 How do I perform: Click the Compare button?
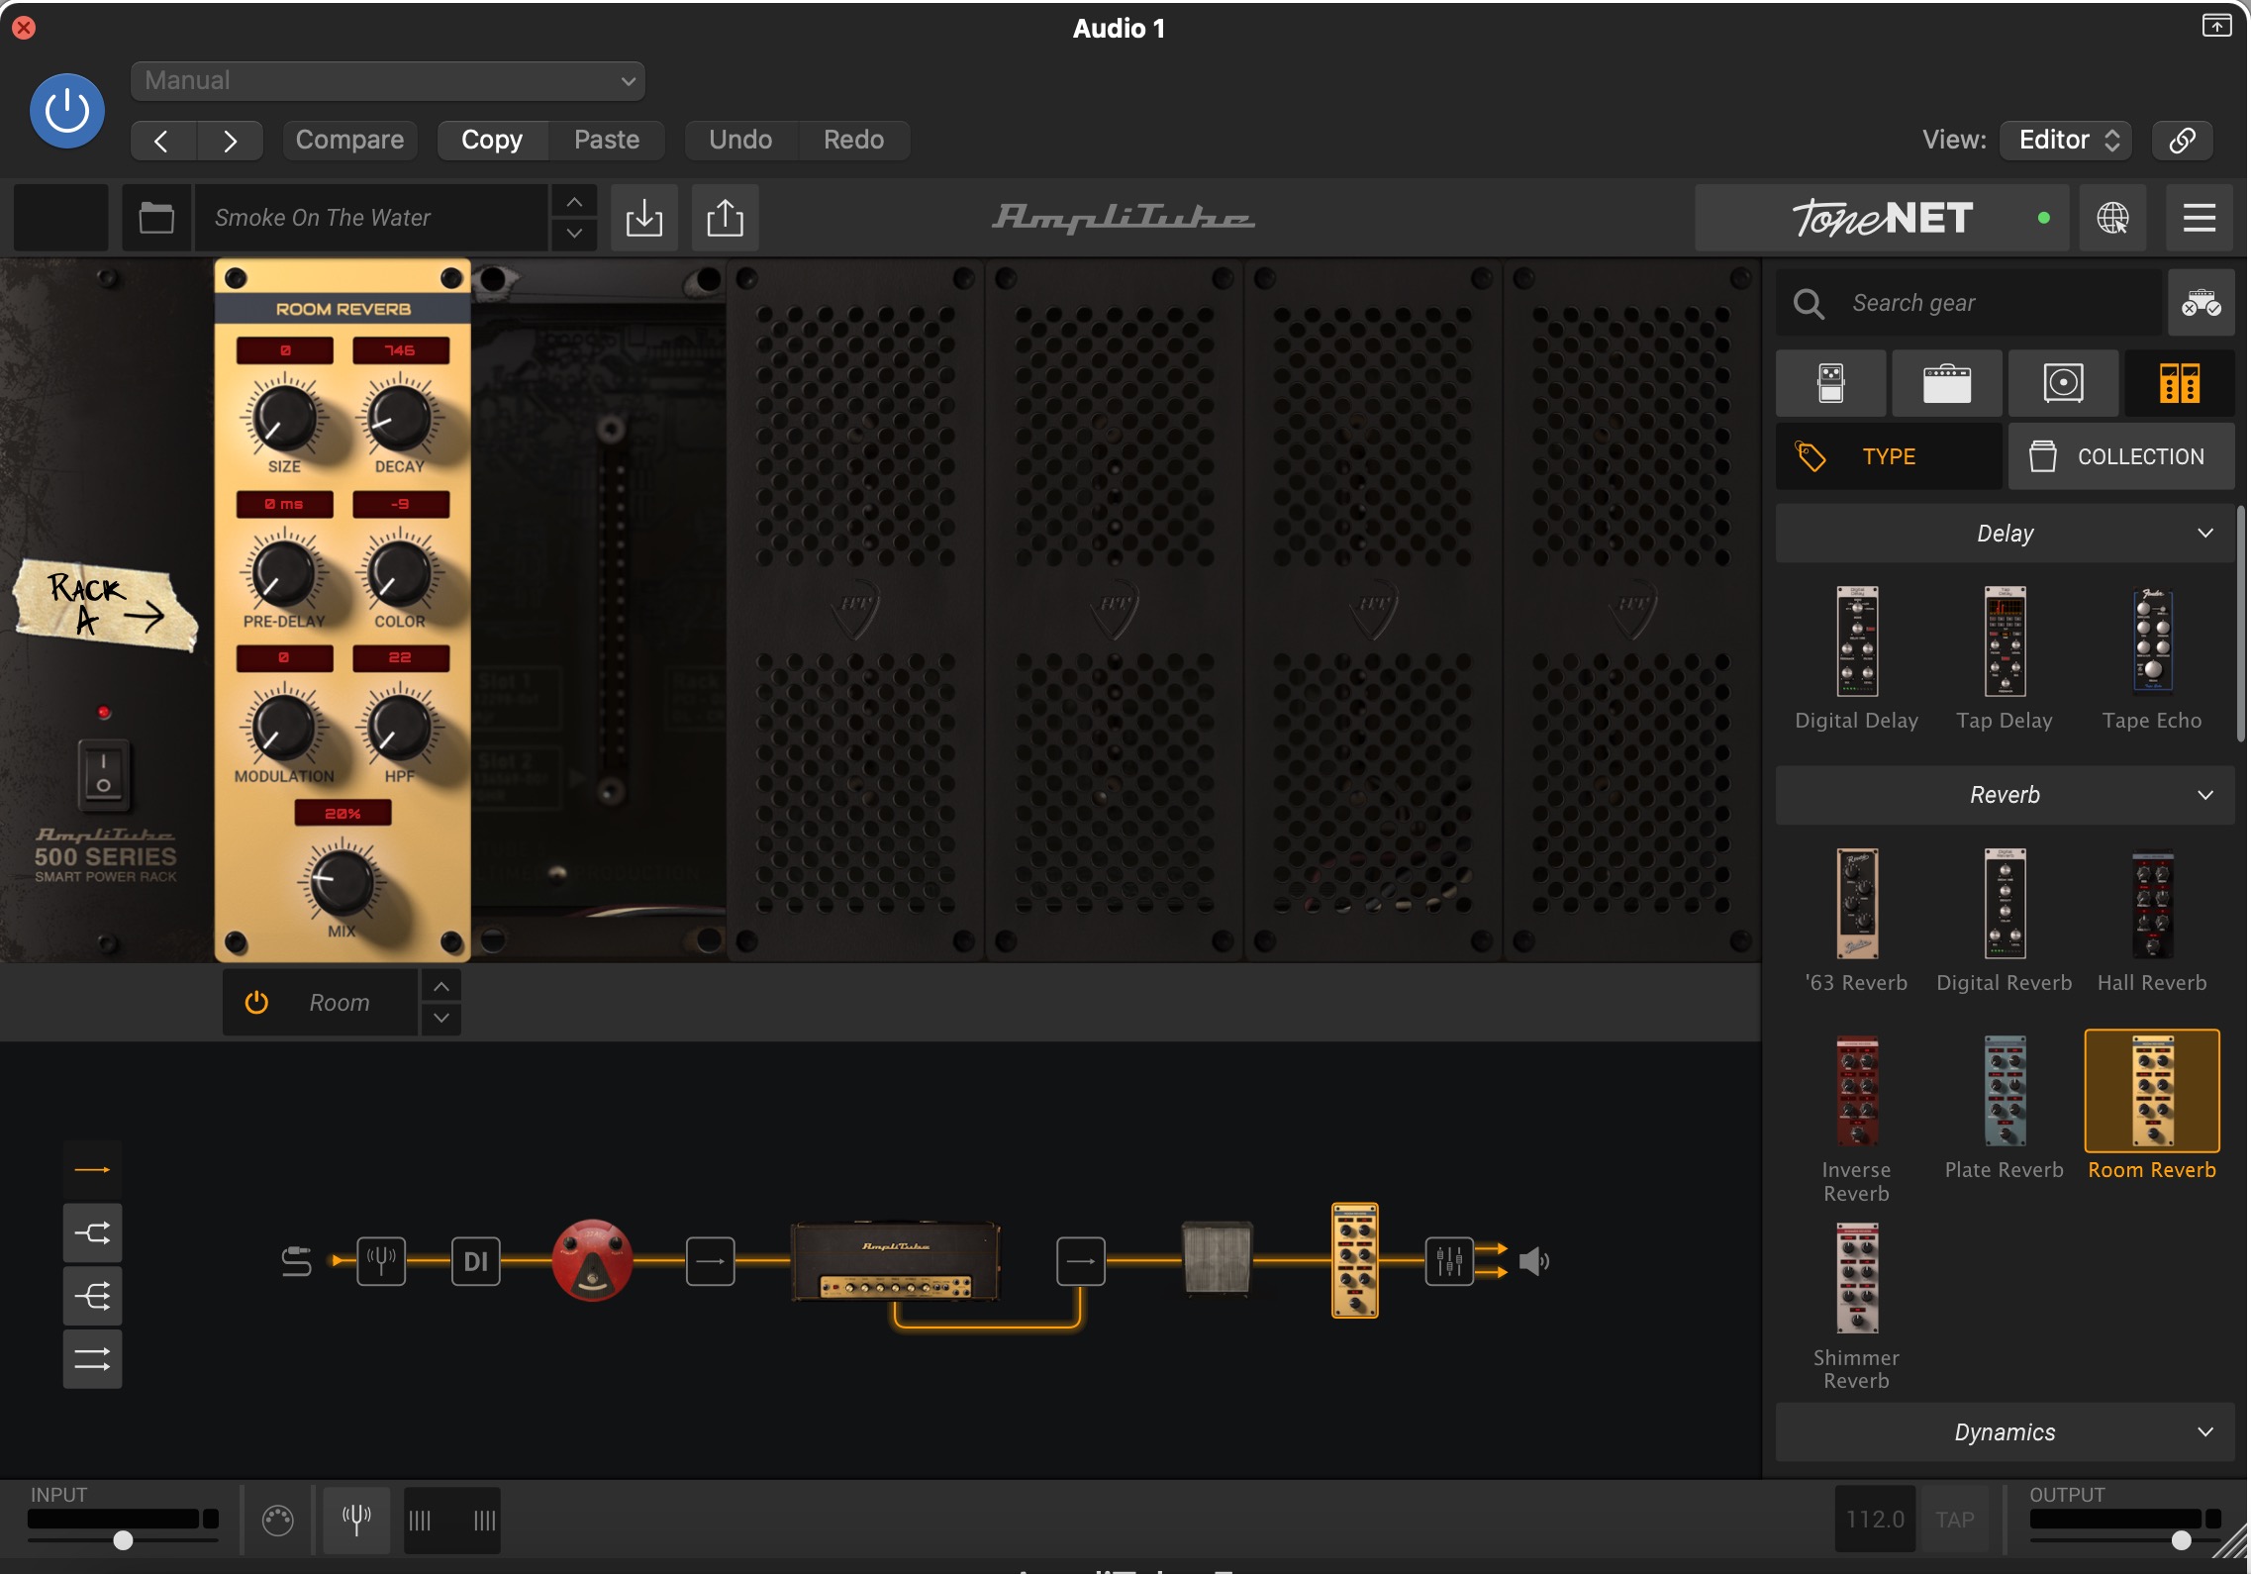tap(349, 140)
